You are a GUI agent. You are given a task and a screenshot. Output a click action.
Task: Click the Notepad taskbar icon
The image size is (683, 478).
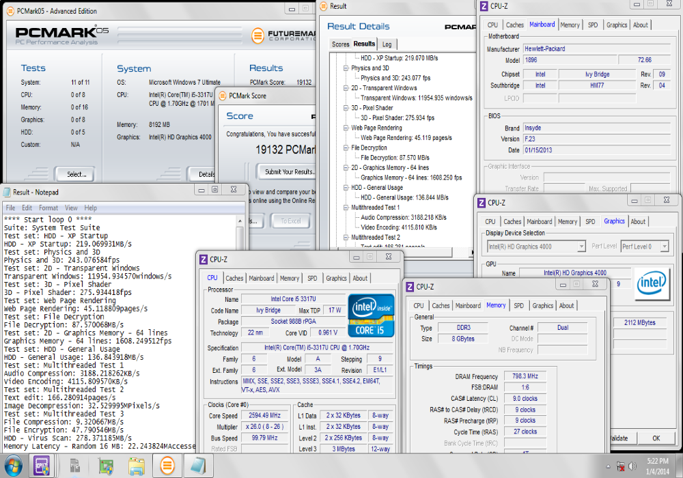tap(198, 466)
